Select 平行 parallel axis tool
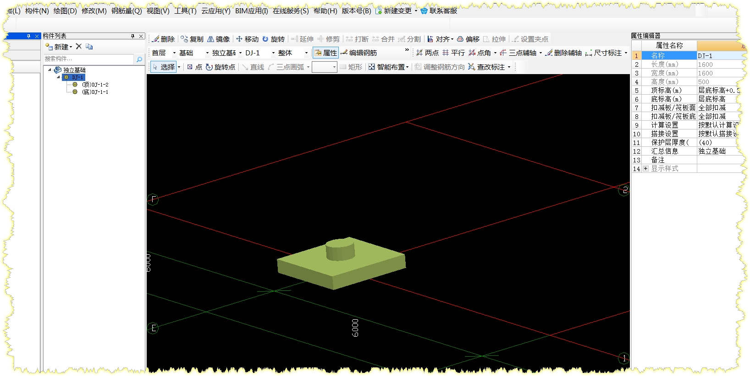This screenshot has height=376, width=750. point(453,53)
